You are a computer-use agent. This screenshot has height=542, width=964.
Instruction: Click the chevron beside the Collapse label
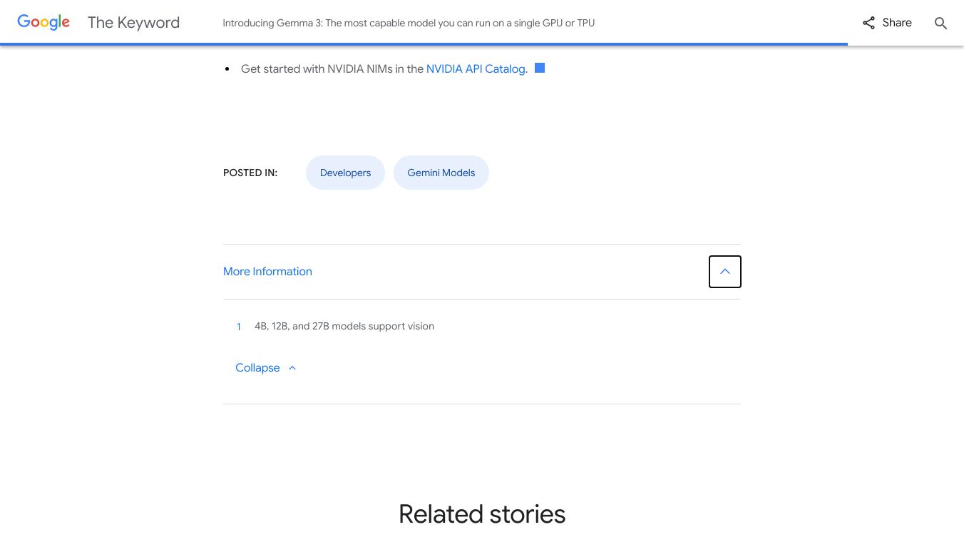292,368
